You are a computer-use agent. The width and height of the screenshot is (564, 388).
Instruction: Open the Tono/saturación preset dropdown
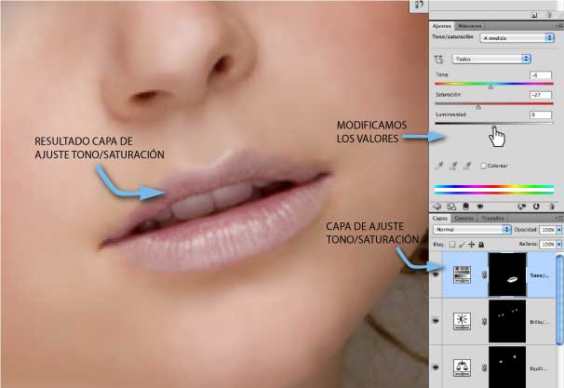[517, 38]
